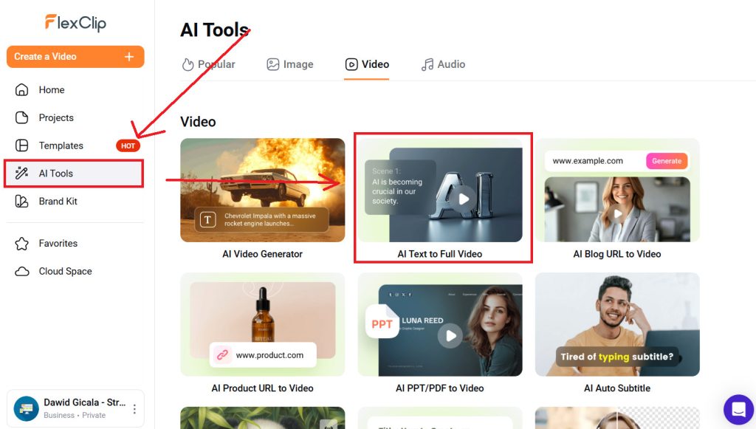Select the Templates sidebar icon
The image size is (756, 429).
22,145
